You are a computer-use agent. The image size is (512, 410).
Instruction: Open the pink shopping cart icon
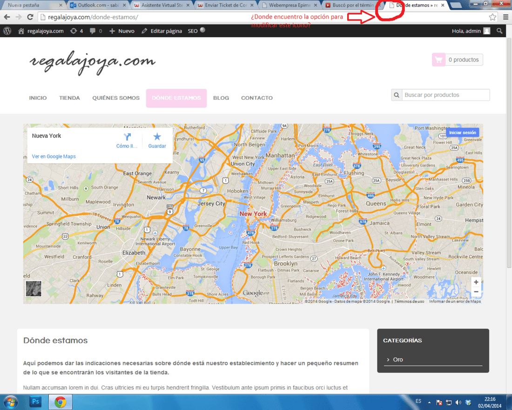(x=438, y=60)
